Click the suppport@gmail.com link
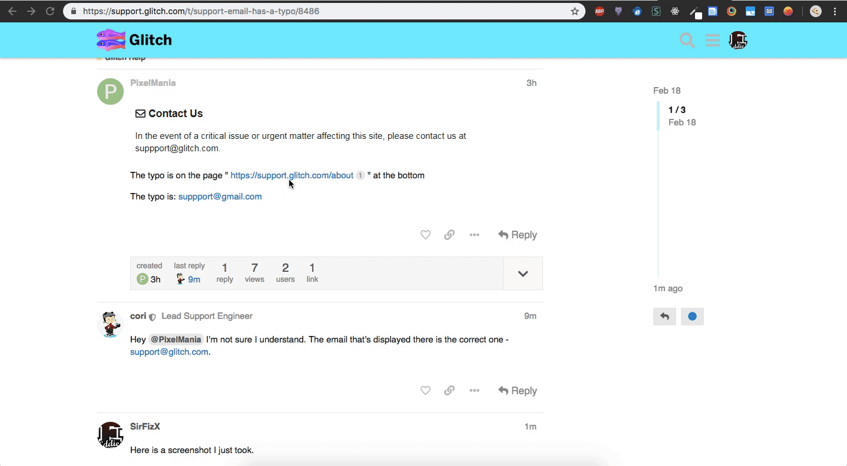 click(220, 197)
